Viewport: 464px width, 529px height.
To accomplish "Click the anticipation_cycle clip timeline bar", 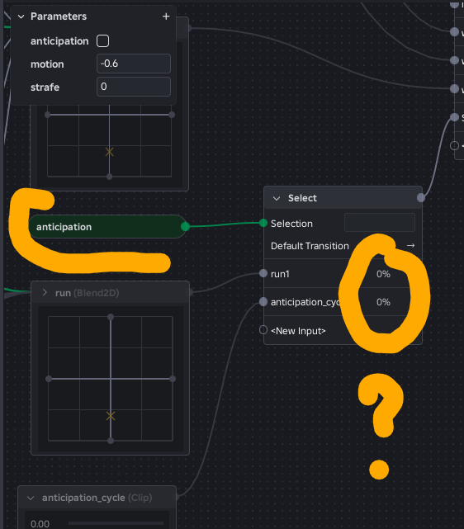I will point(118,523).
